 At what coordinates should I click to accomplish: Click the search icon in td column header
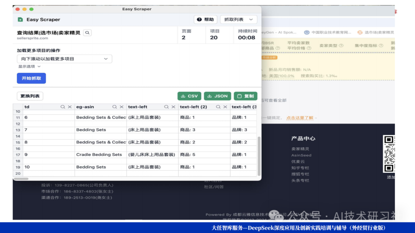pos(63,107)
